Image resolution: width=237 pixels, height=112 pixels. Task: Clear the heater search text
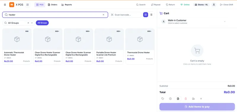pyautogui.click(x=103, y=15)
